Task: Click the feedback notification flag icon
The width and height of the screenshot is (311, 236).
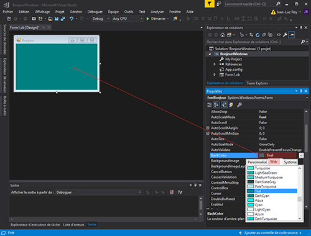Action: [x=210, y=4]
